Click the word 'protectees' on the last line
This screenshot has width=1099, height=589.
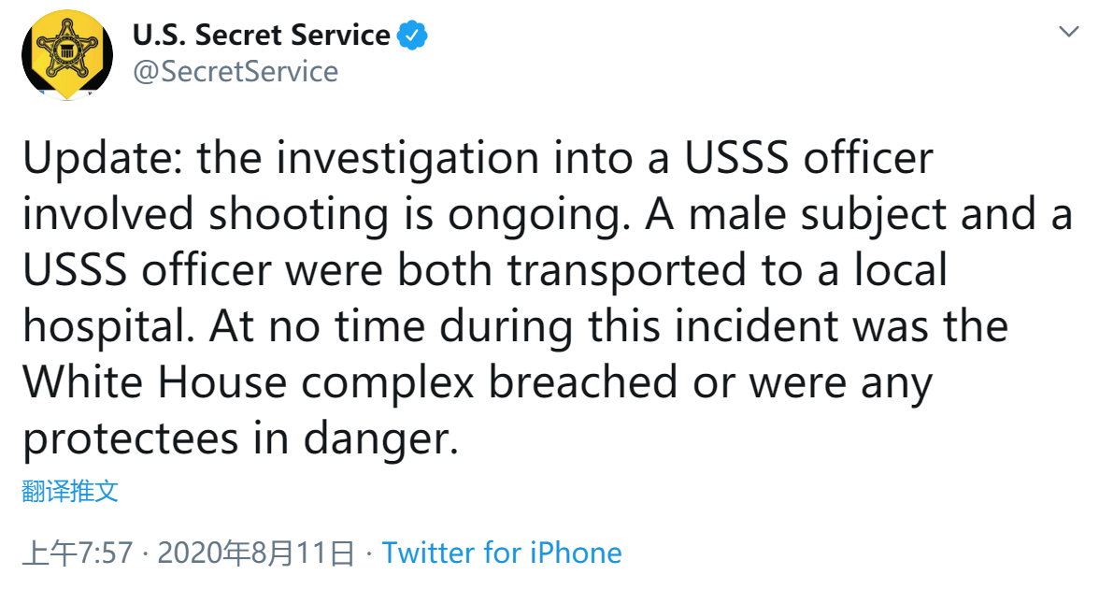point(131,441)
